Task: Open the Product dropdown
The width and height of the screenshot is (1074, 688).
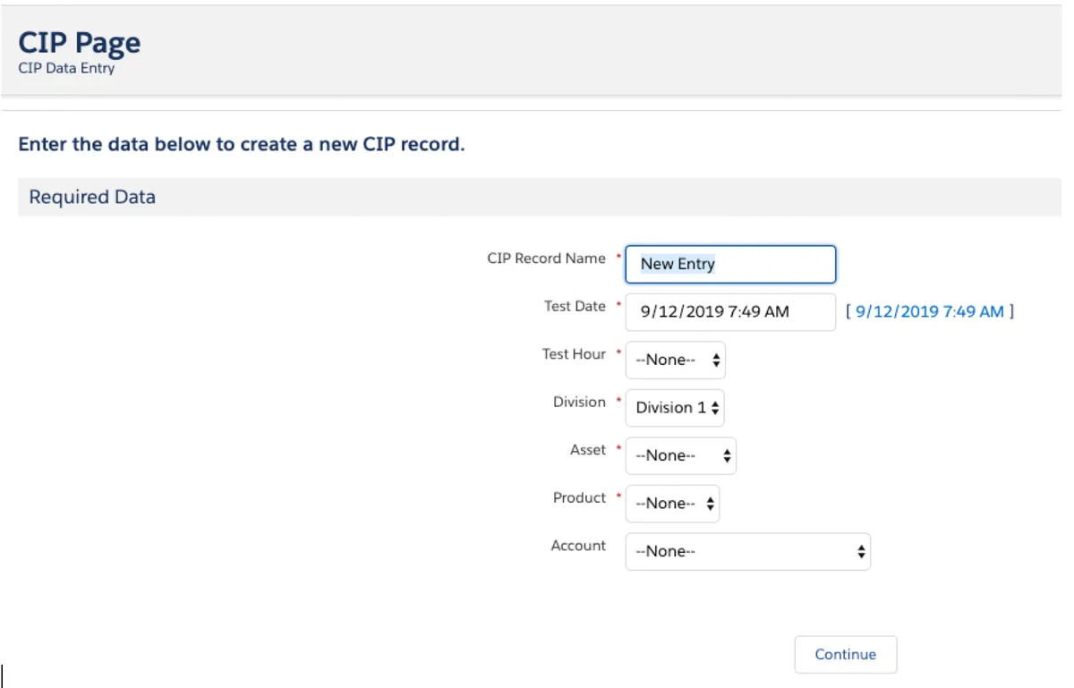Action: point(672,503)
